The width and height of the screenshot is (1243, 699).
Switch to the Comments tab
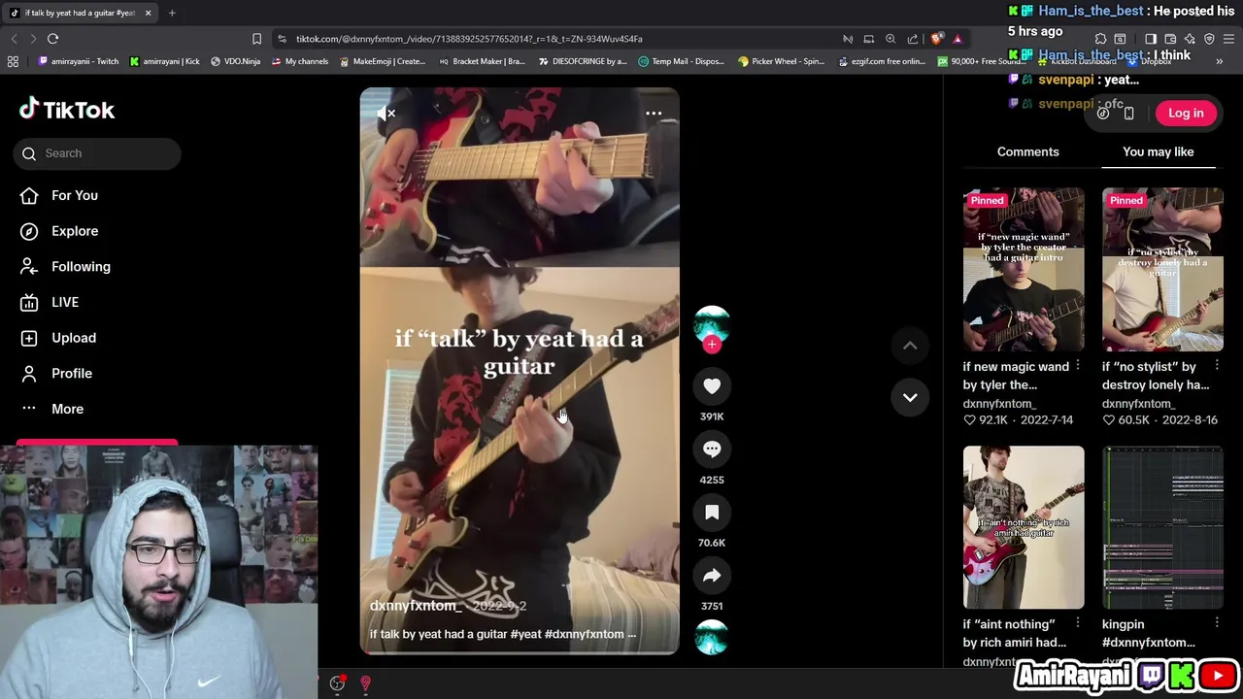(1027, 151)
